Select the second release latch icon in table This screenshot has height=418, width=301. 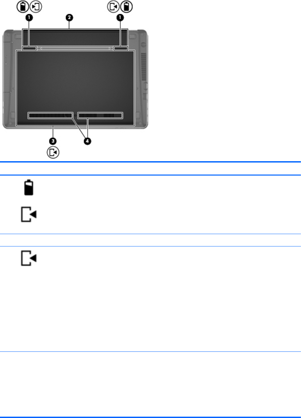(x=28, y=259)
